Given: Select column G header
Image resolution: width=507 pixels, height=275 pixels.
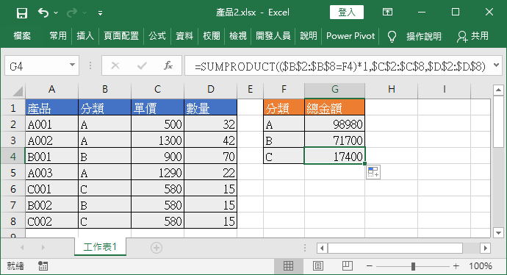Looking at the screenshot, I should 334,89.
